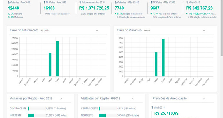
Task: Click the up arrow next to 50.0% relação mês anterior
Action: (151, 14)
